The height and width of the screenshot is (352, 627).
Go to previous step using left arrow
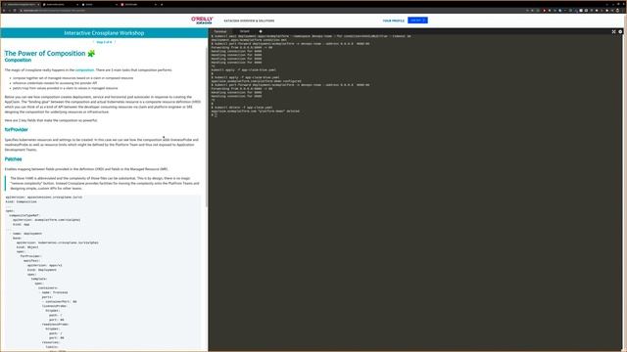point(93,42)
